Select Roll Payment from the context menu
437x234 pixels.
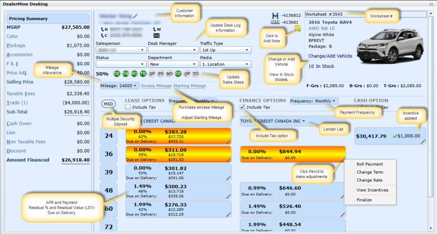370,164
